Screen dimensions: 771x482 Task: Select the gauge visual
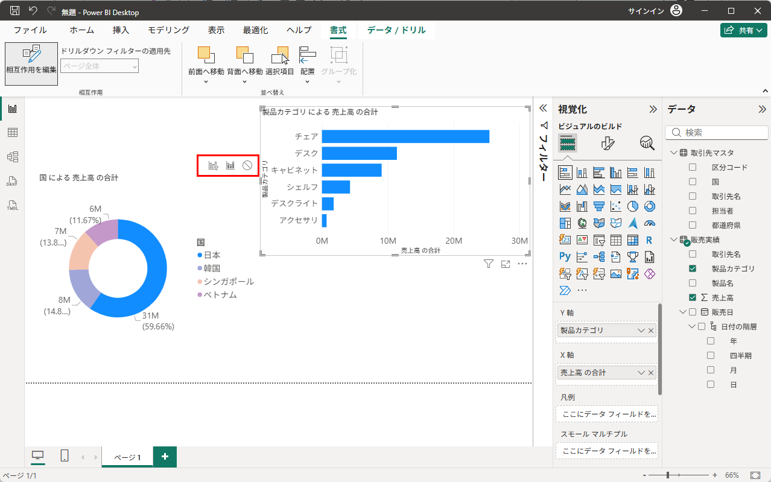[x=650, y=224]
